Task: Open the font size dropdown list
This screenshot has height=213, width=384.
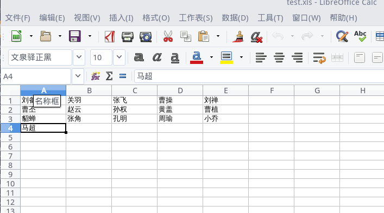Action: 119,57
